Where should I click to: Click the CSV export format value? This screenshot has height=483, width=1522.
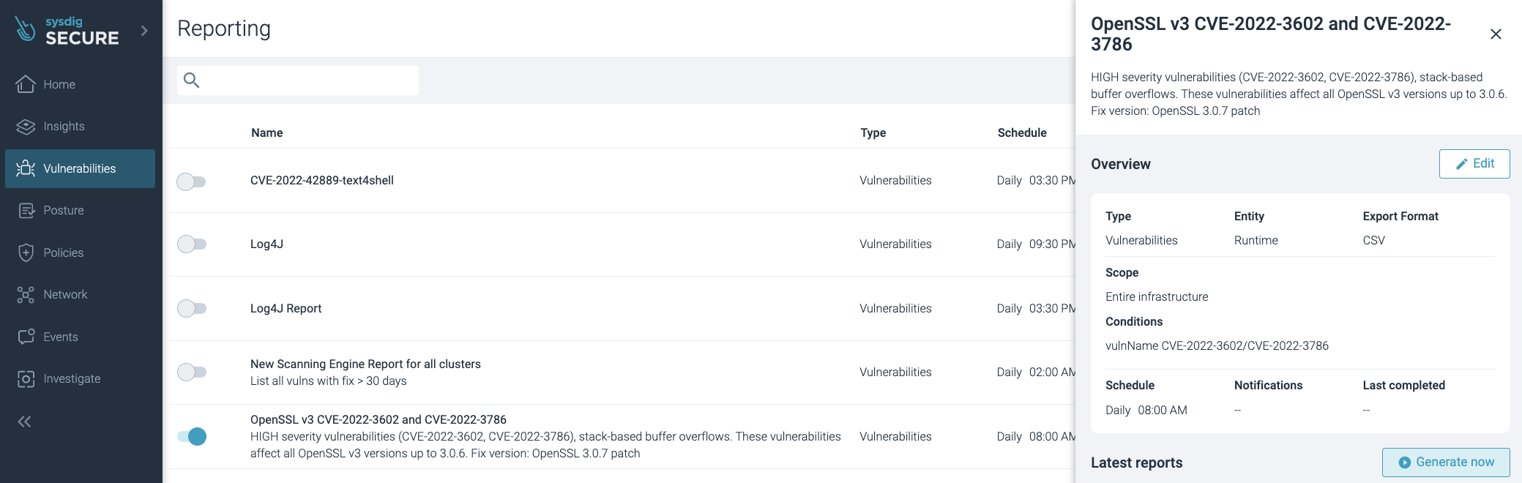(1373, 241)
